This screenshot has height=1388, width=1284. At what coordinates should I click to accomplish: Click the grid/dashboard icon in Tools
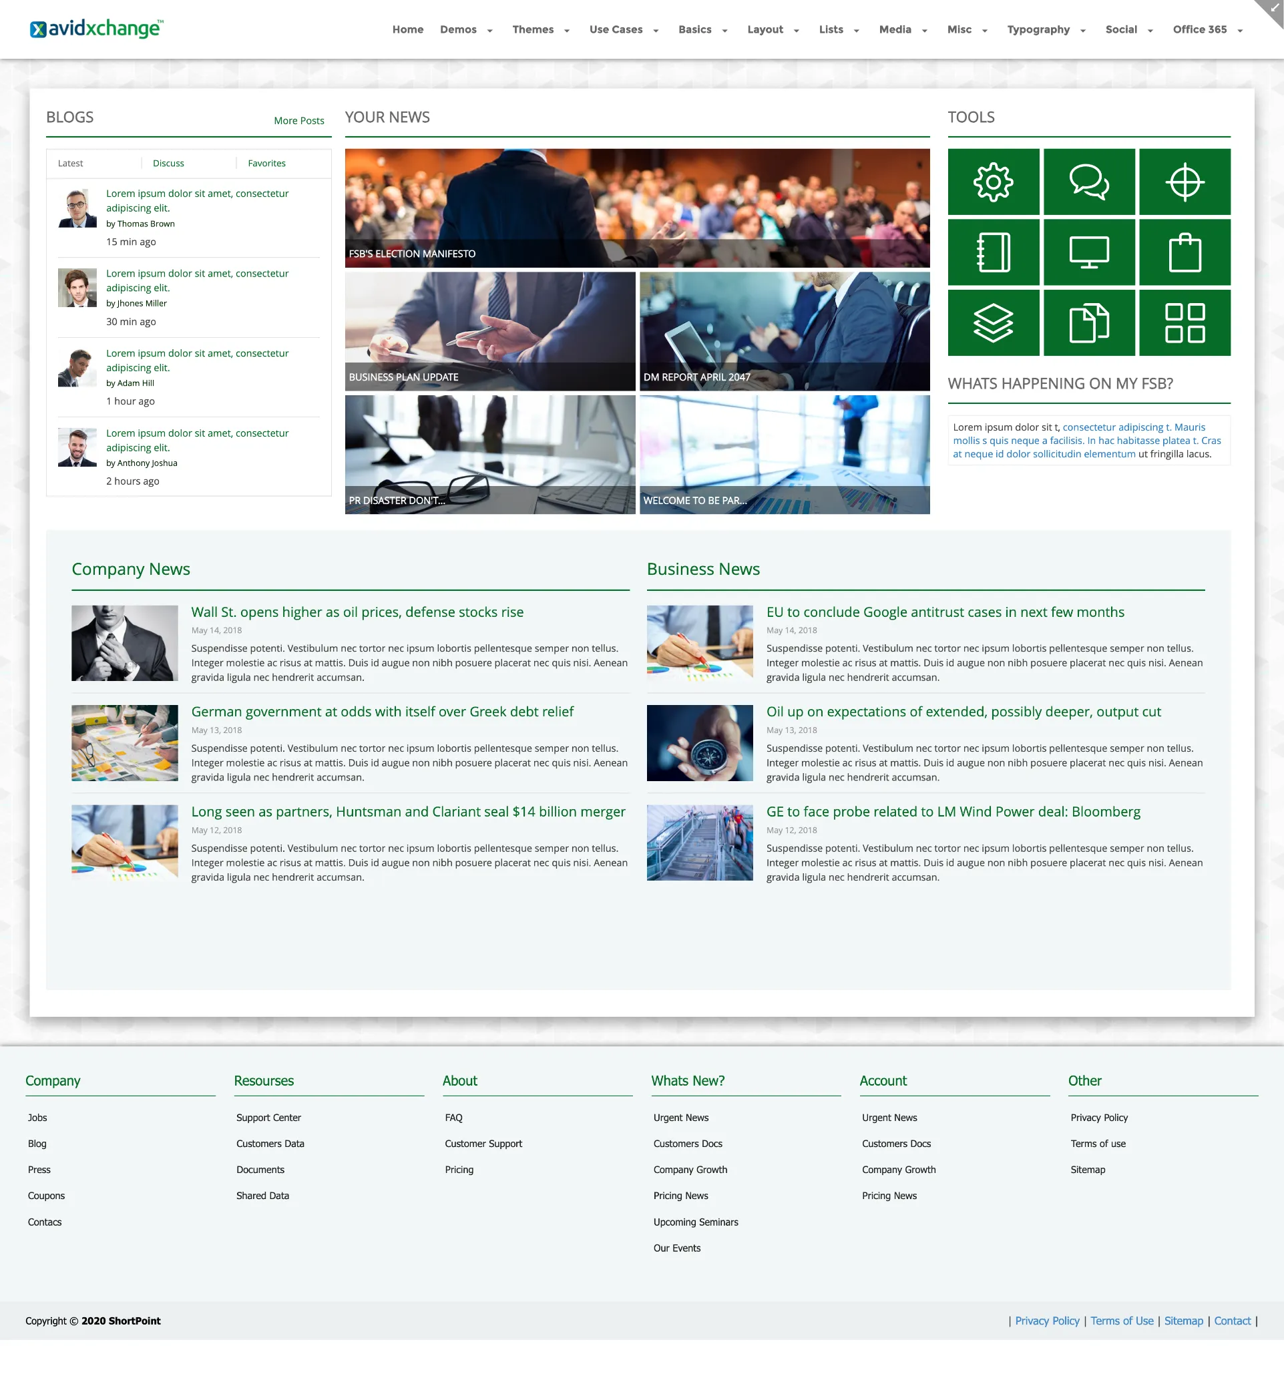click(1185, 322)
